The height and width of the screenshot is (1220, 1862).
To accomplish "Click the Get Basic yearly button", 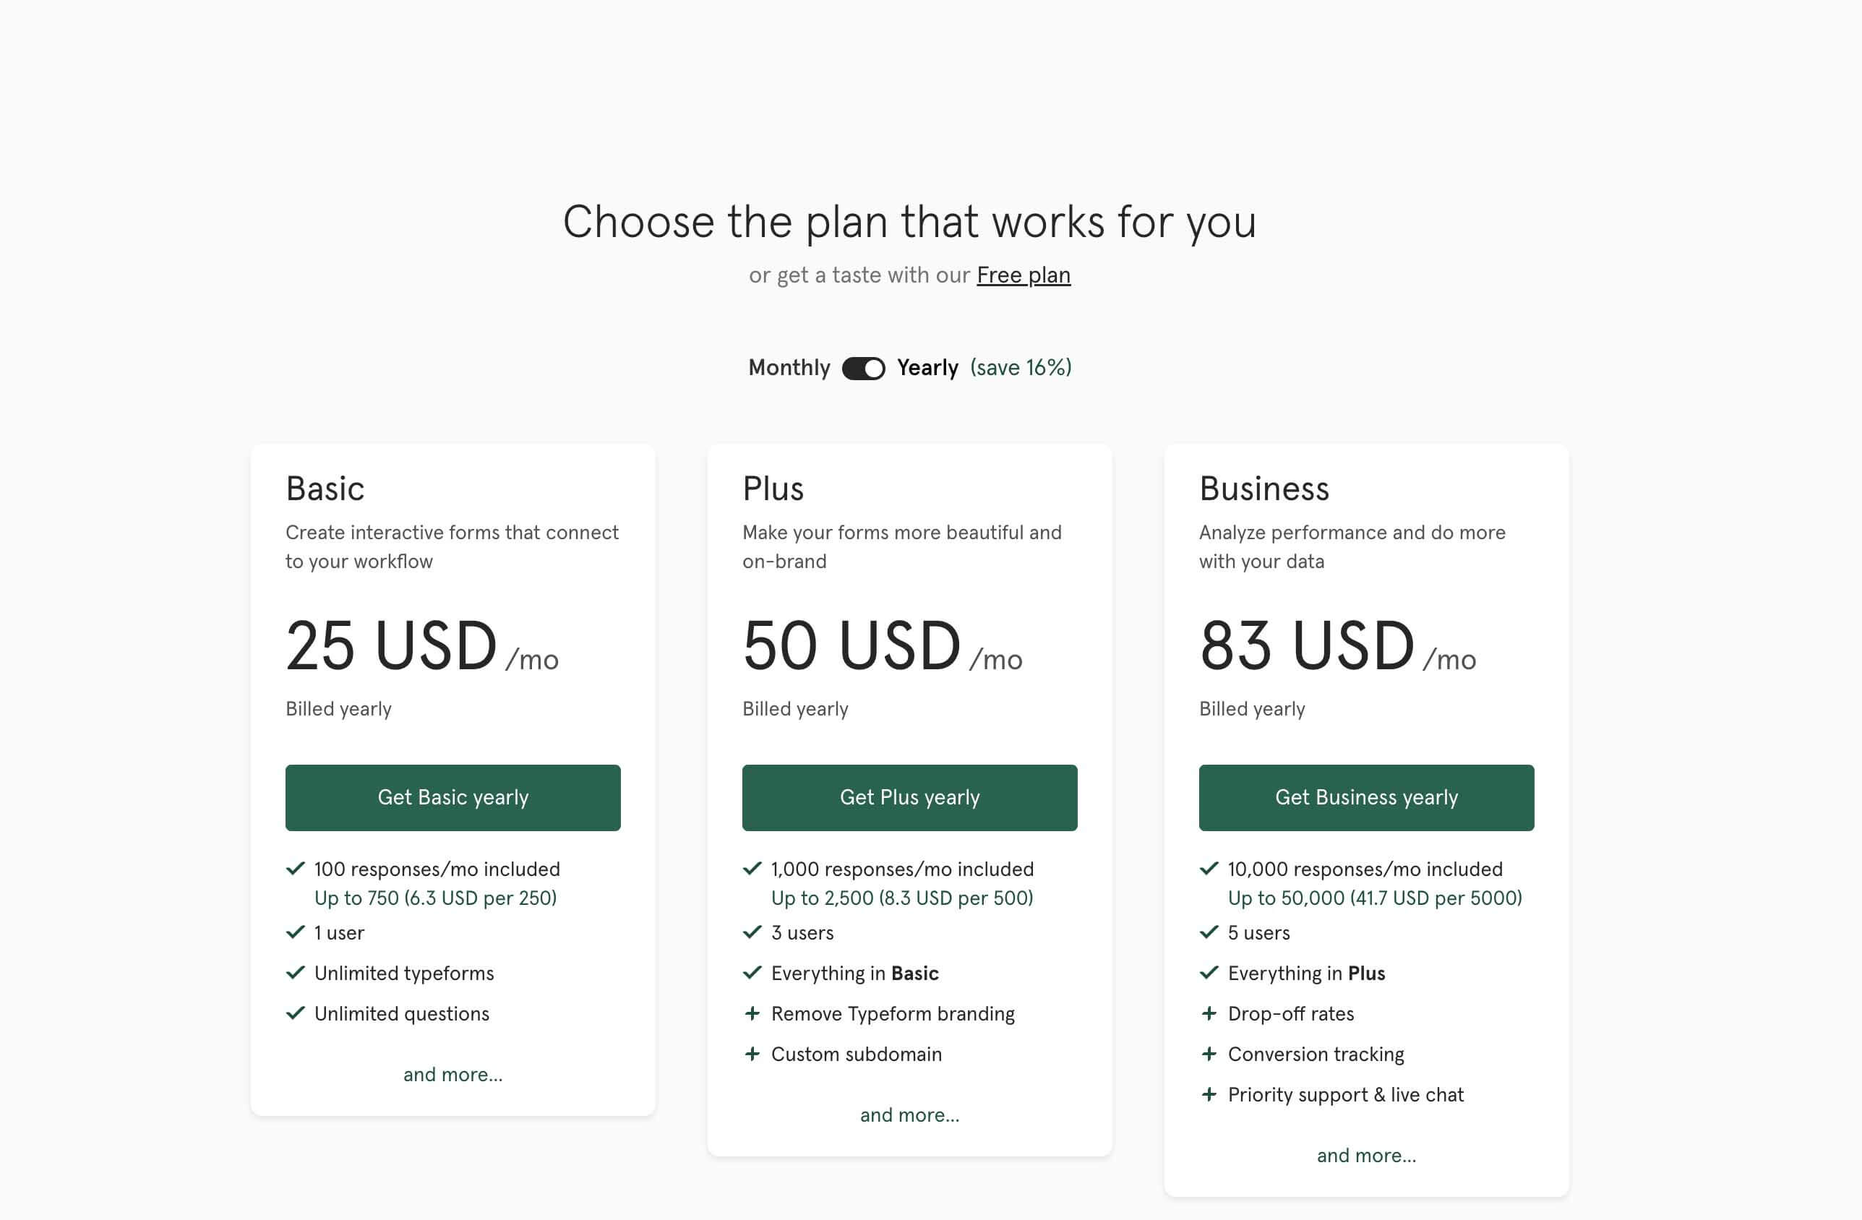I will click(453, 797).
